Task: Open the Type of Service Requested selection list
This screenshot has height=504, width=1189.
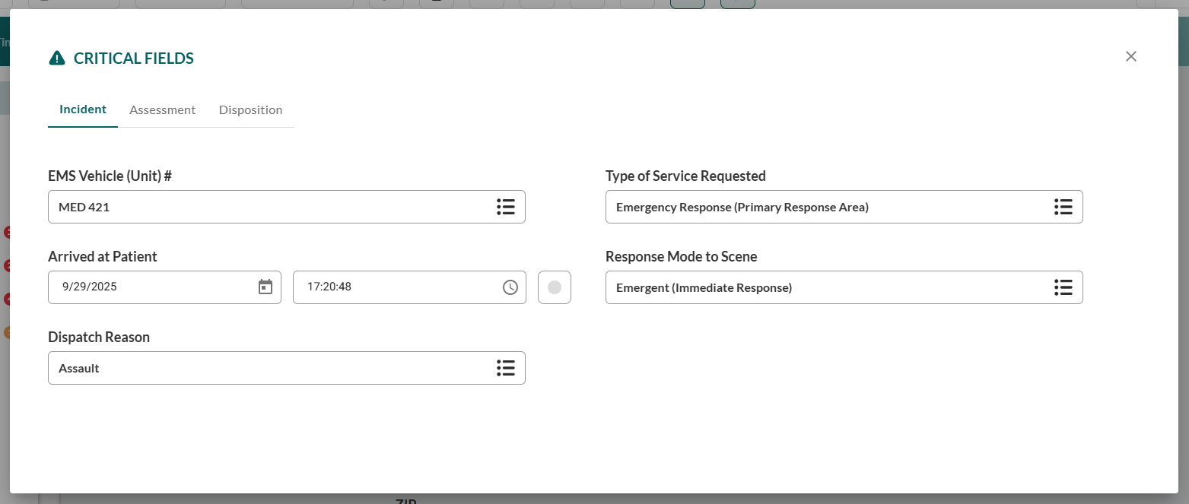Action: pos(1063,207)
